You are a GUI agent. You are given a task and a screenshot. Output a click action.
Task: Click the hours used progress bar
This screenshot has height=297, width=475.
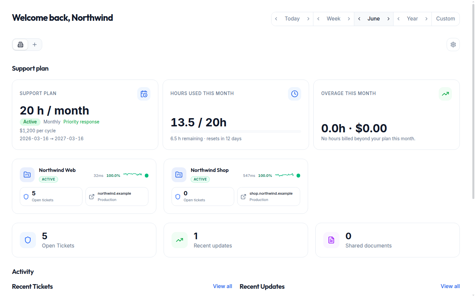coord(236,132)
